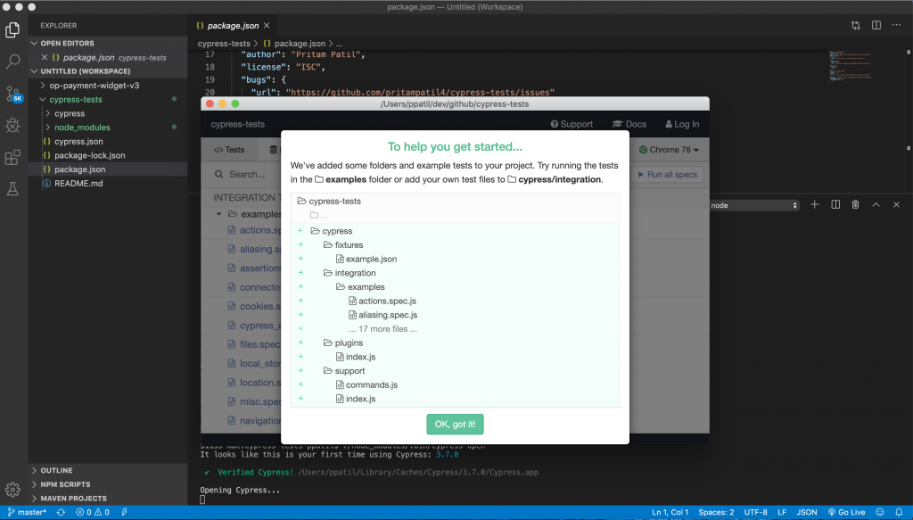Image resolution: width=913 pixels, height=520 pixels.
Task: Select the package.json editor tab
Action: coord(233,26)
